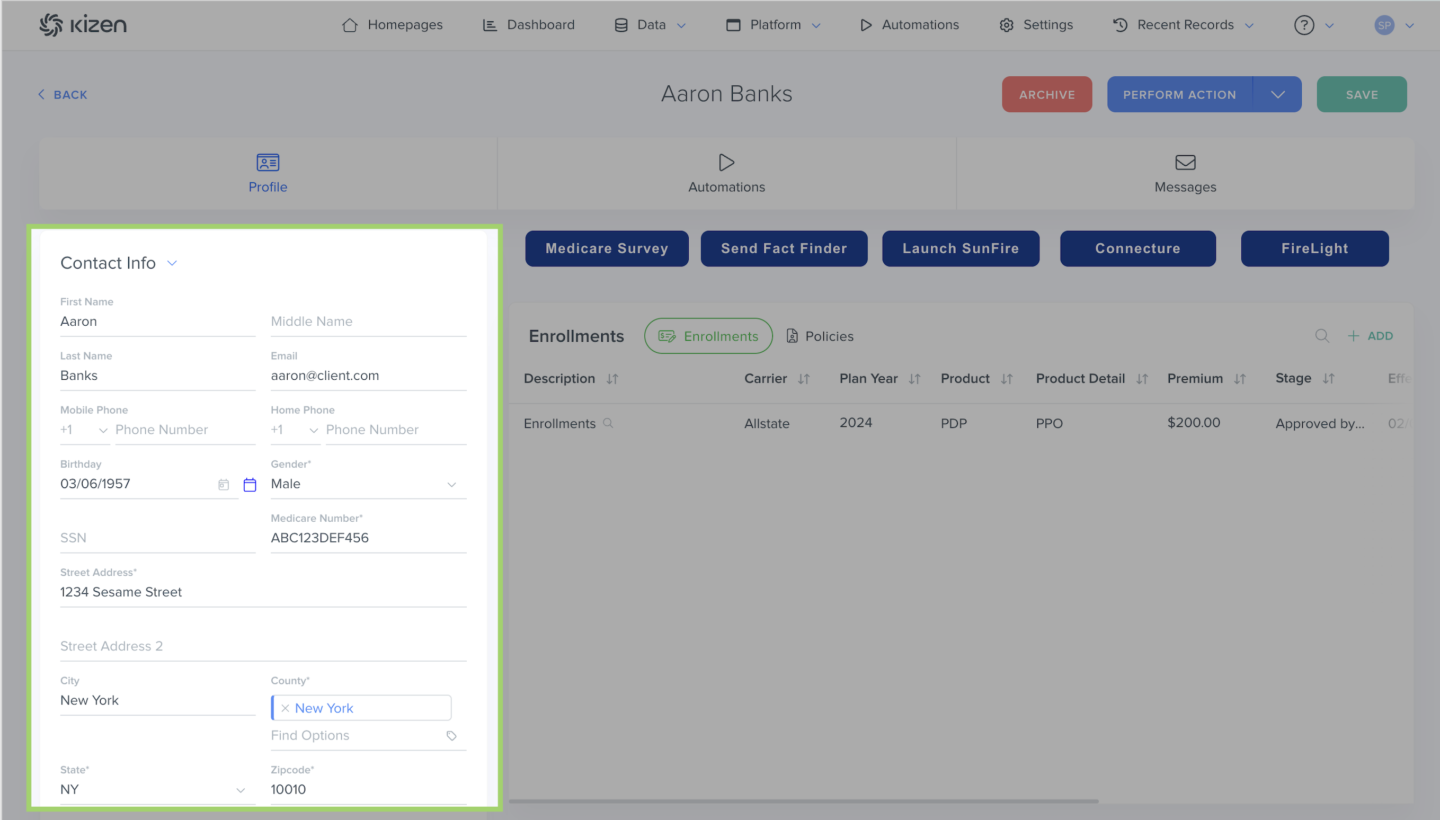Open the SP user avatar menu

click(x=1384, y=25)
